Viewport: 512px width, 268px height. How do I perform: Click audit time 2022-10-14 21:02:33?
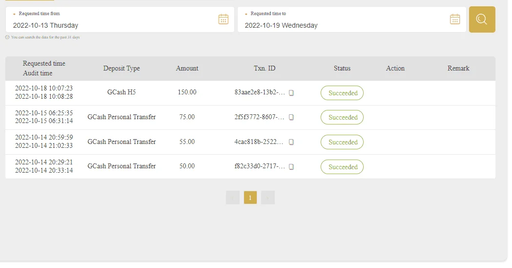[44, 145]
